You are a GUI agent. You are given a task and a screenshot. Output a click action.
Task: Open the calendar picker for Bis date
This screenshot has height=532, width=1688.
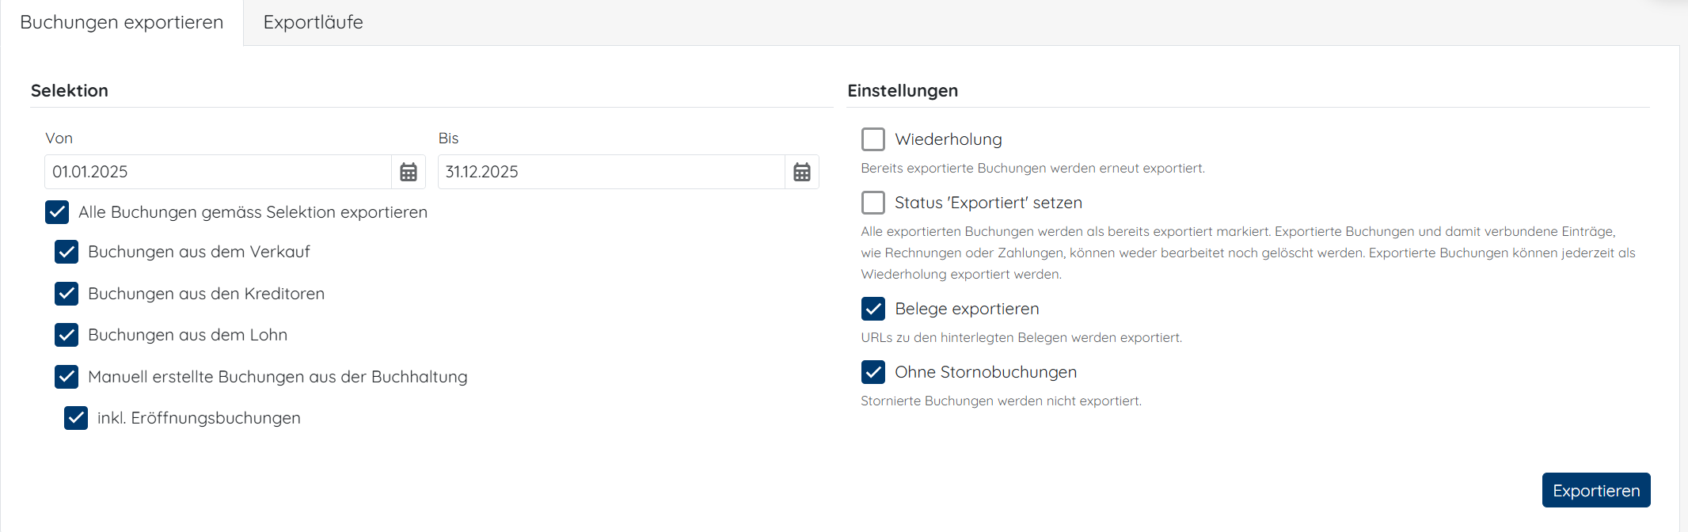click(x=801, y=172)
